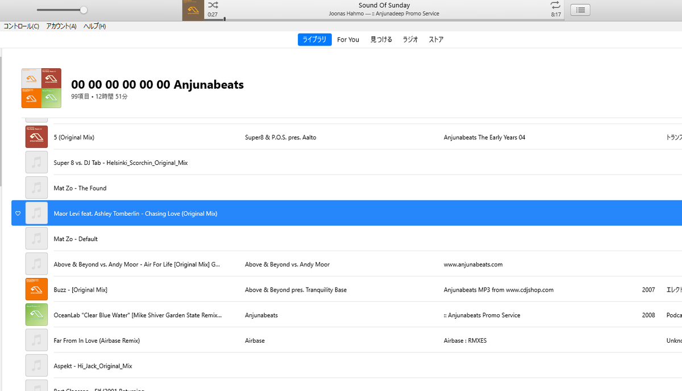Select the song 5 (Original Mix)

(74, 137)
